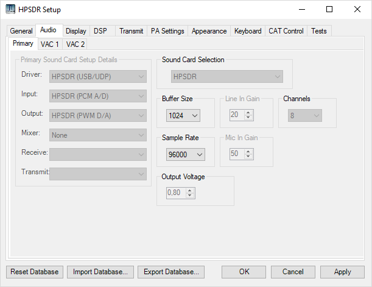
Task: Click the Line In Gain value field
Action: pos(237,115)
